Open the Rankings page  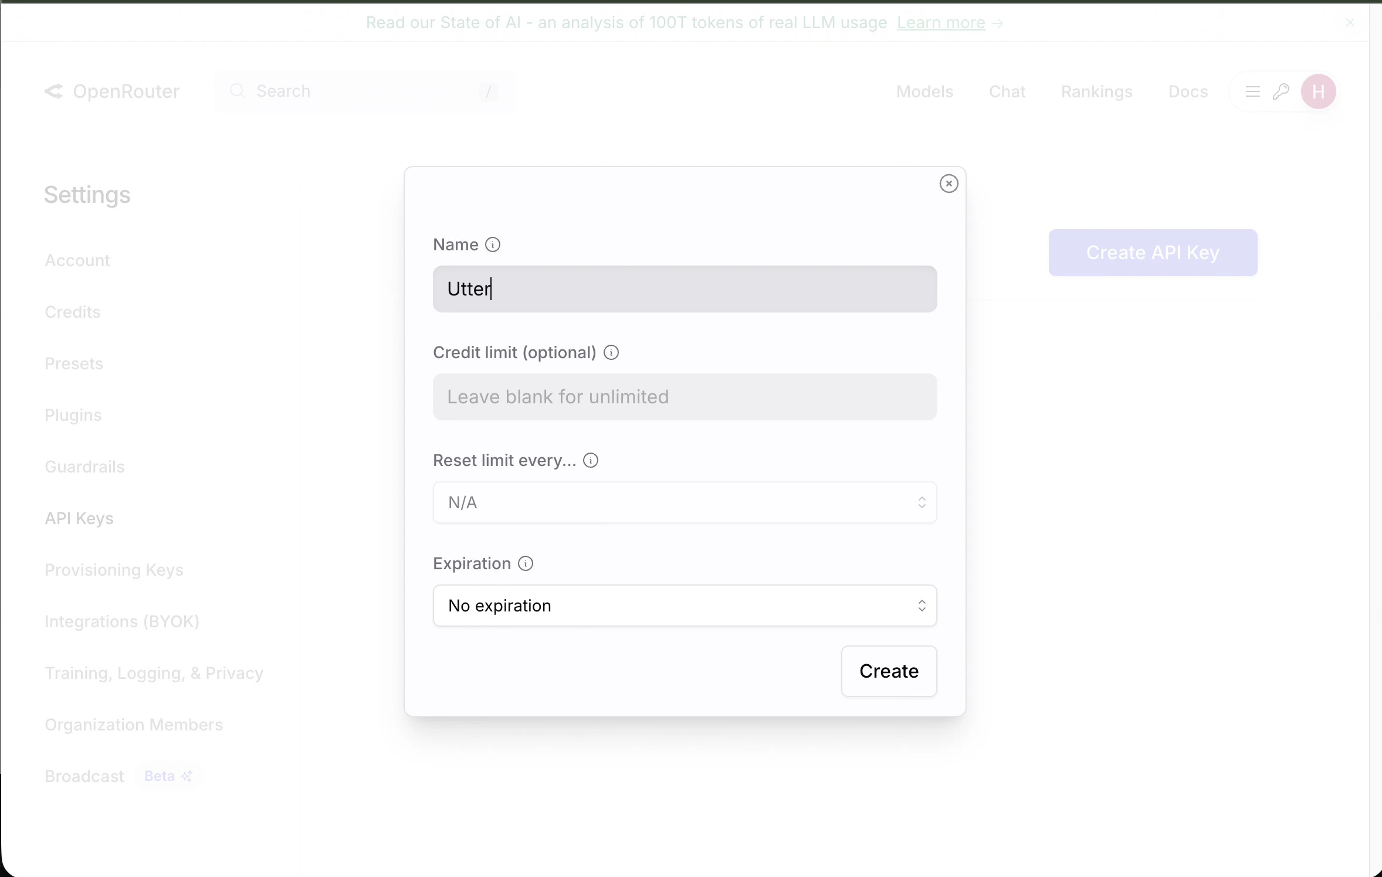point(1096,91)
